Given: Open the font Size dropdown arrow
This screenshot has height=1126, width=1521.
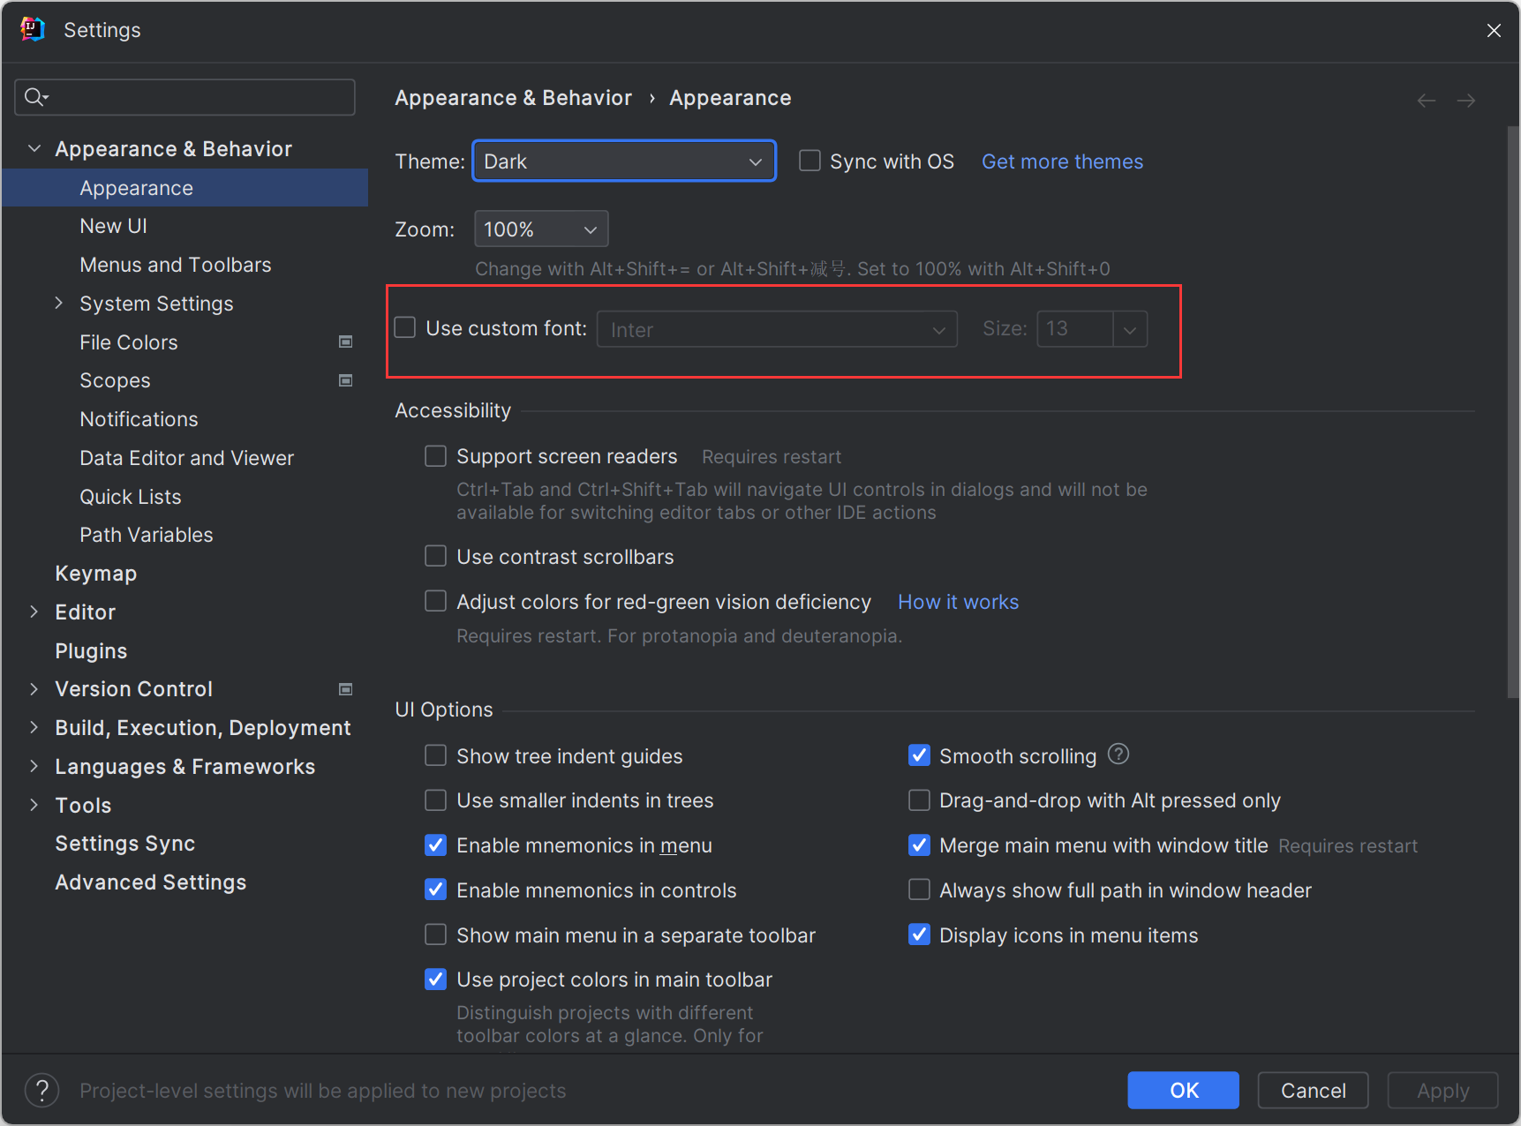Looking at the screenshot, I should pos(1130,329).
